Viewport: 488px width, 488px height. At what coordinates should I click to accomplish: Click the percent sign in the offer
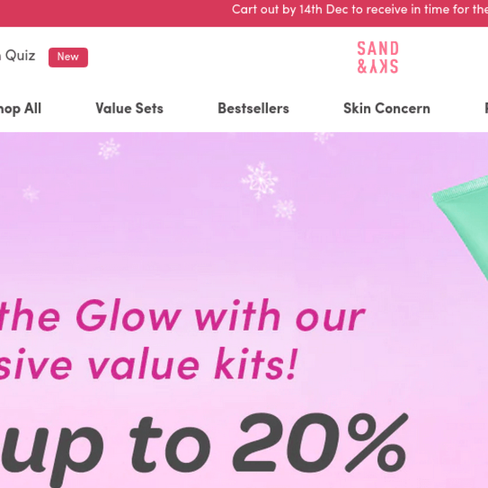(376, 442)
